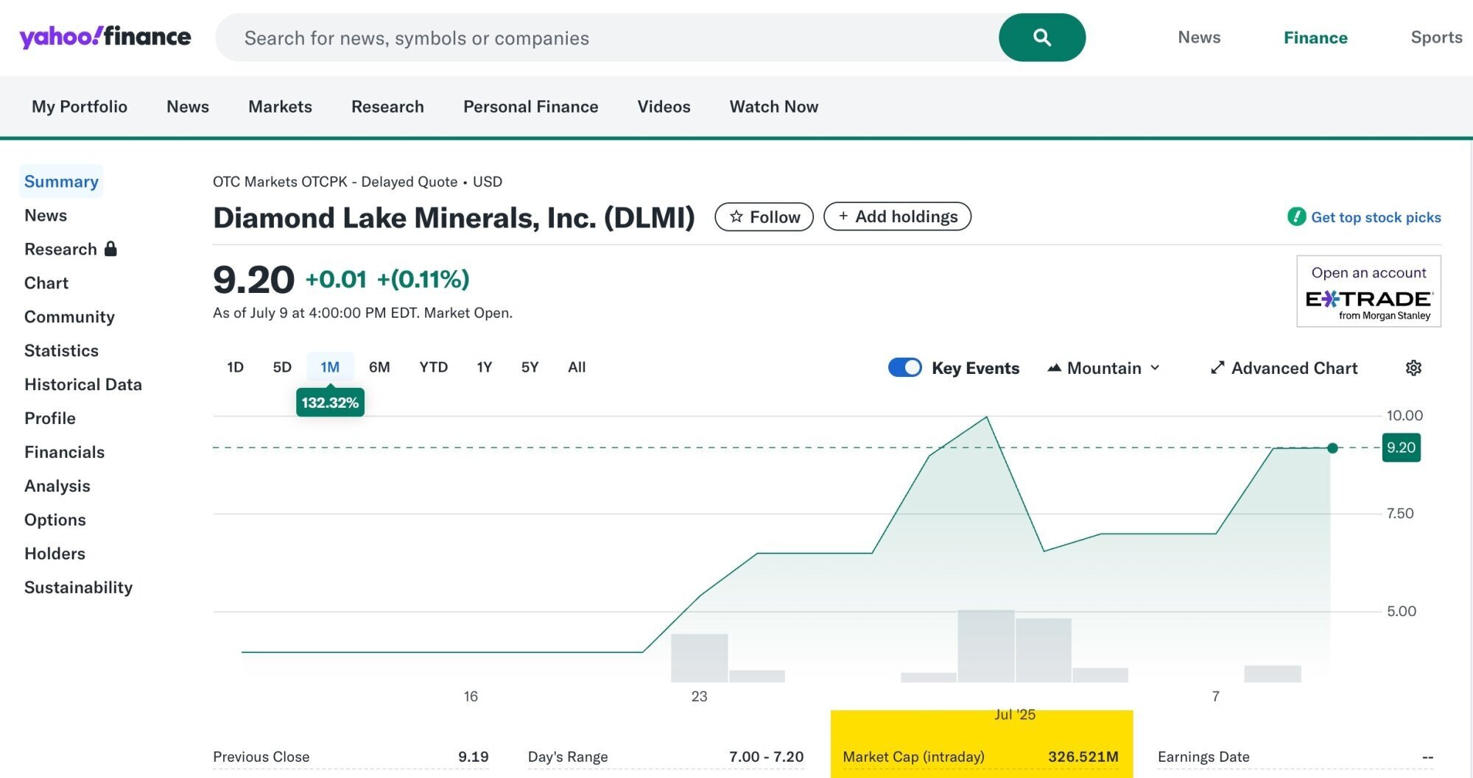Select the 1M chart range
The width and height of the screenshot is (1473, 778).
coord(330,367)
